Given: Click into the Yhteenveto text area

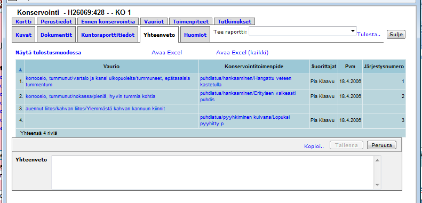Looking at the screenshot, I should [x=212, y=172].
